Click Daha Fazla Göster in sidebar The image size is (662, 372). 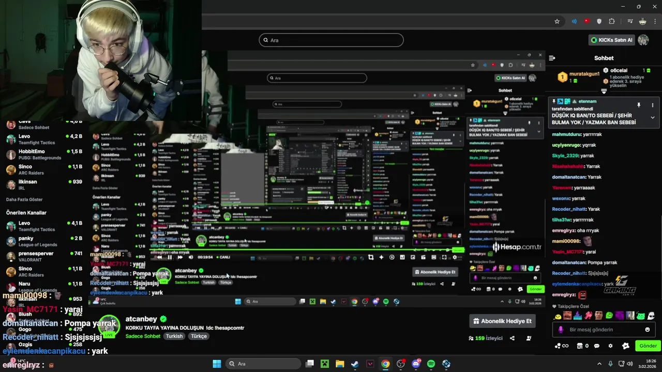coord(24,199)
